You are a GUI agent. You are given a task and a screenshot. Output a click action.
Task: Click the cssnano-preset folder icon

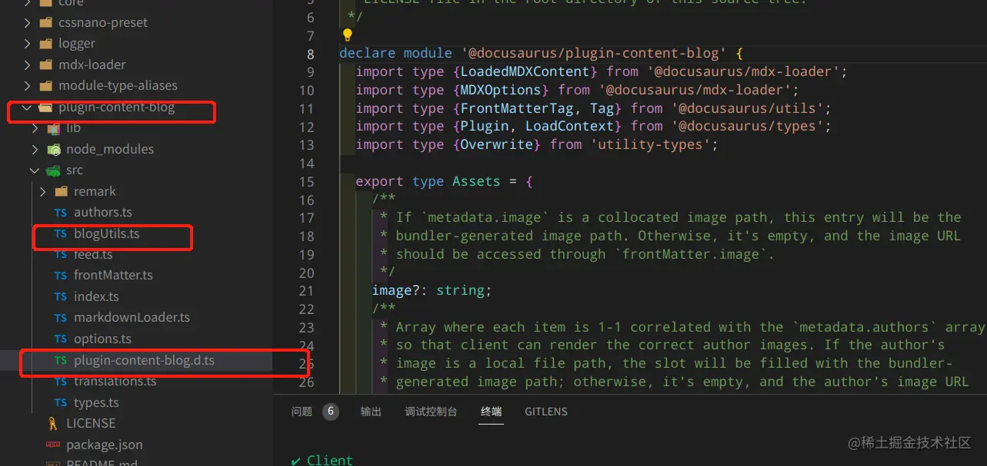click(x=45, y=22)
